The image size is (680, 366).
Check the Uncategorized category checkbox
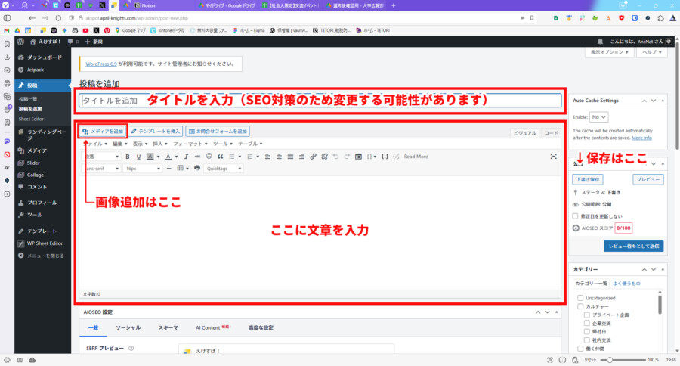[x=580, y=298]
